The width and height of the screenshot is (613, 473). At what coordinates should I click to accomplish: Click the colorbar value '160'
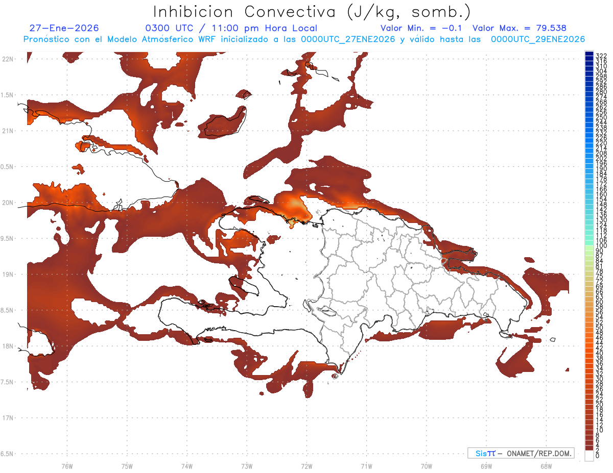[601, 194]
